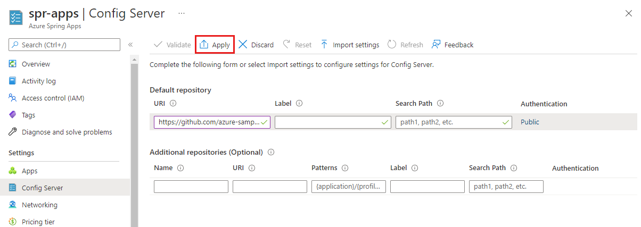641x227 pixels.
Task: Click the Pricing tier icon
Action: [x=13, y=222]
